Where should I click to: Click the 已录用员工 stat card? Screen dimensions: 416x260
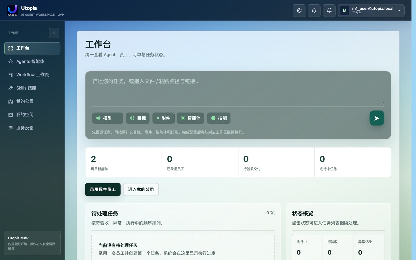pyautogui.click(x=200, y=162)
